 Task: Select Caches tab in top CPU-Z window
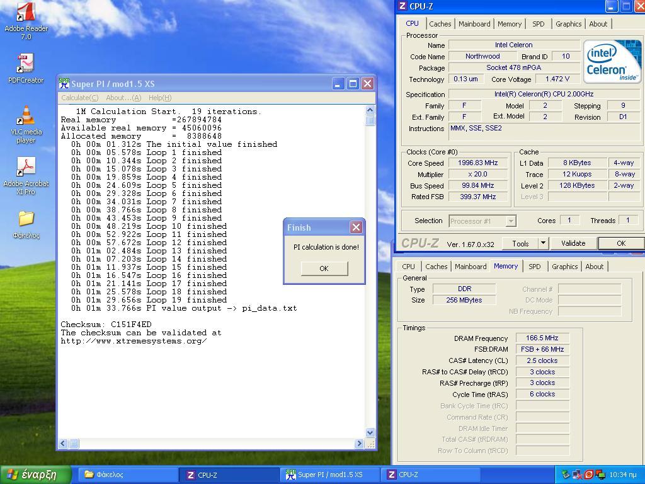(x=440, y=24)
